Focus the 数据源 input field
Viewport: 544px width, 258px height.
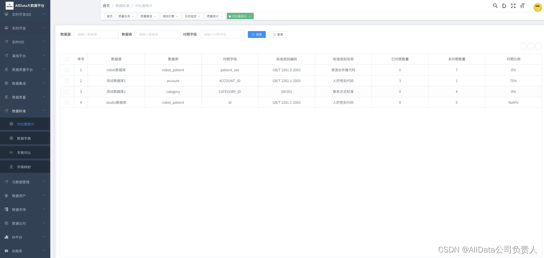(96, 34)
